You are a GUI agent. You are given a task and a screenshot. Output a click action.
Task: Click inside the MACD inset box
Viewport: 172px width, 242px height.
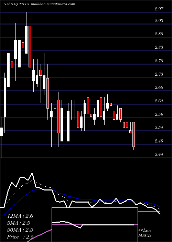pyautogui.click(x=95, y=225)
